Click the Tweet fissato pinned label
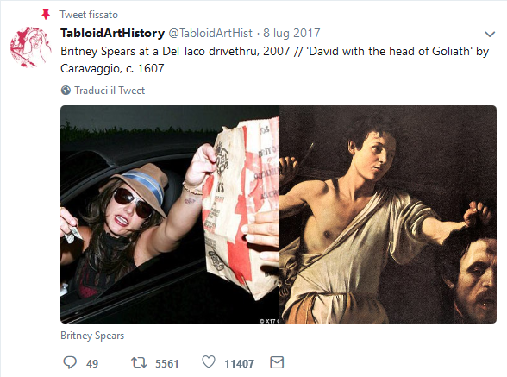The image size is (507, 377). point(89,15)
